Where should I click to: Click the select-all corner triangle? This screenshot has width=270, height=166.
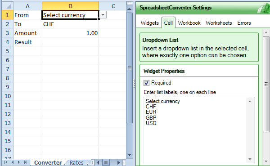coord(8,6)
